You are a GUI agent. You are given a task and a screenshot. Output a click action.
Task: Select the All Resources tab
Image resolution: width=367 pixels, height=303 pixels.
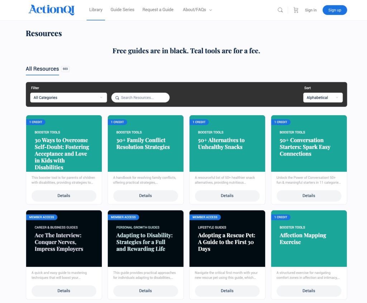(42, 69)
